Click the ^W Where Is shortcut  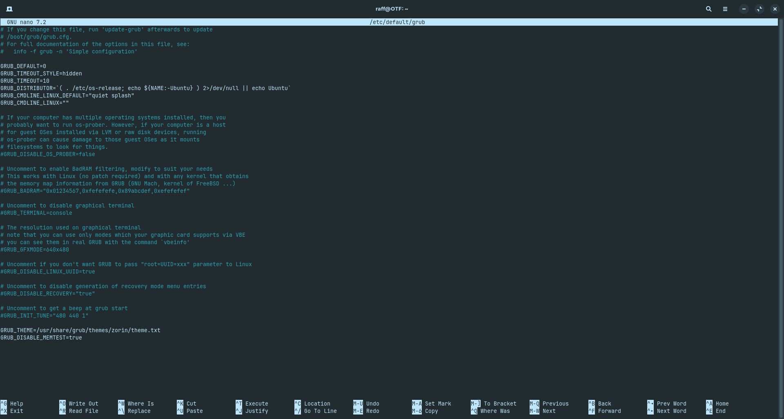click(136, 404)
